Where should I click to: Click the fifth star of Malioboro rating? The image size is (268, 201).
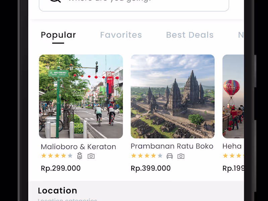(71, 155)
